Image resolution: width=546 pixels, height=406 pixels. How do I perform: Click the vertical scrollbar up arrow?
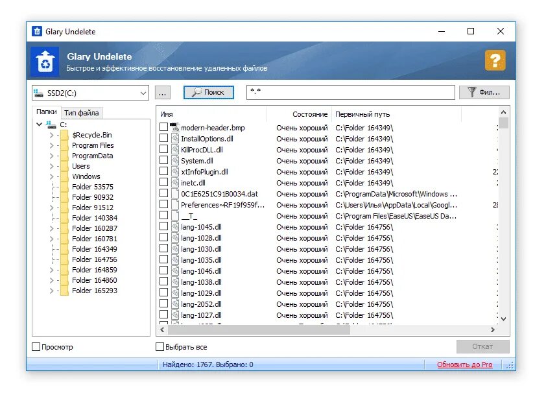(x=503, y=112)
